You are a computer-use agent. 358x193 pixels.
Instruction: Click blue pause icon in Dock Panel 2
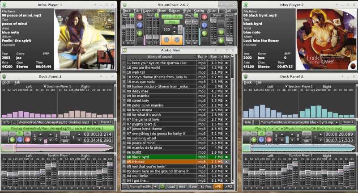point(261,139)
